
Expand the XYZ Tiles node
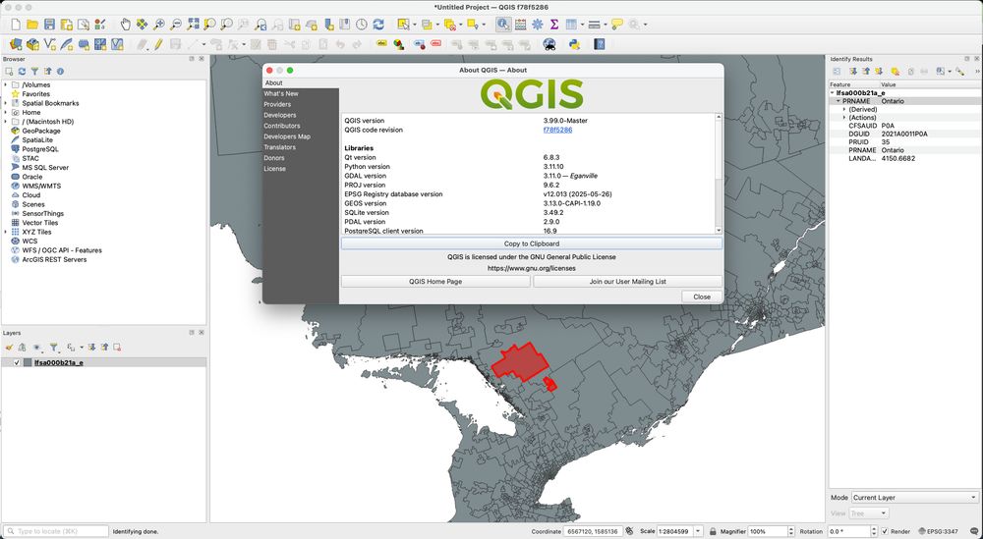coord(6,232)
